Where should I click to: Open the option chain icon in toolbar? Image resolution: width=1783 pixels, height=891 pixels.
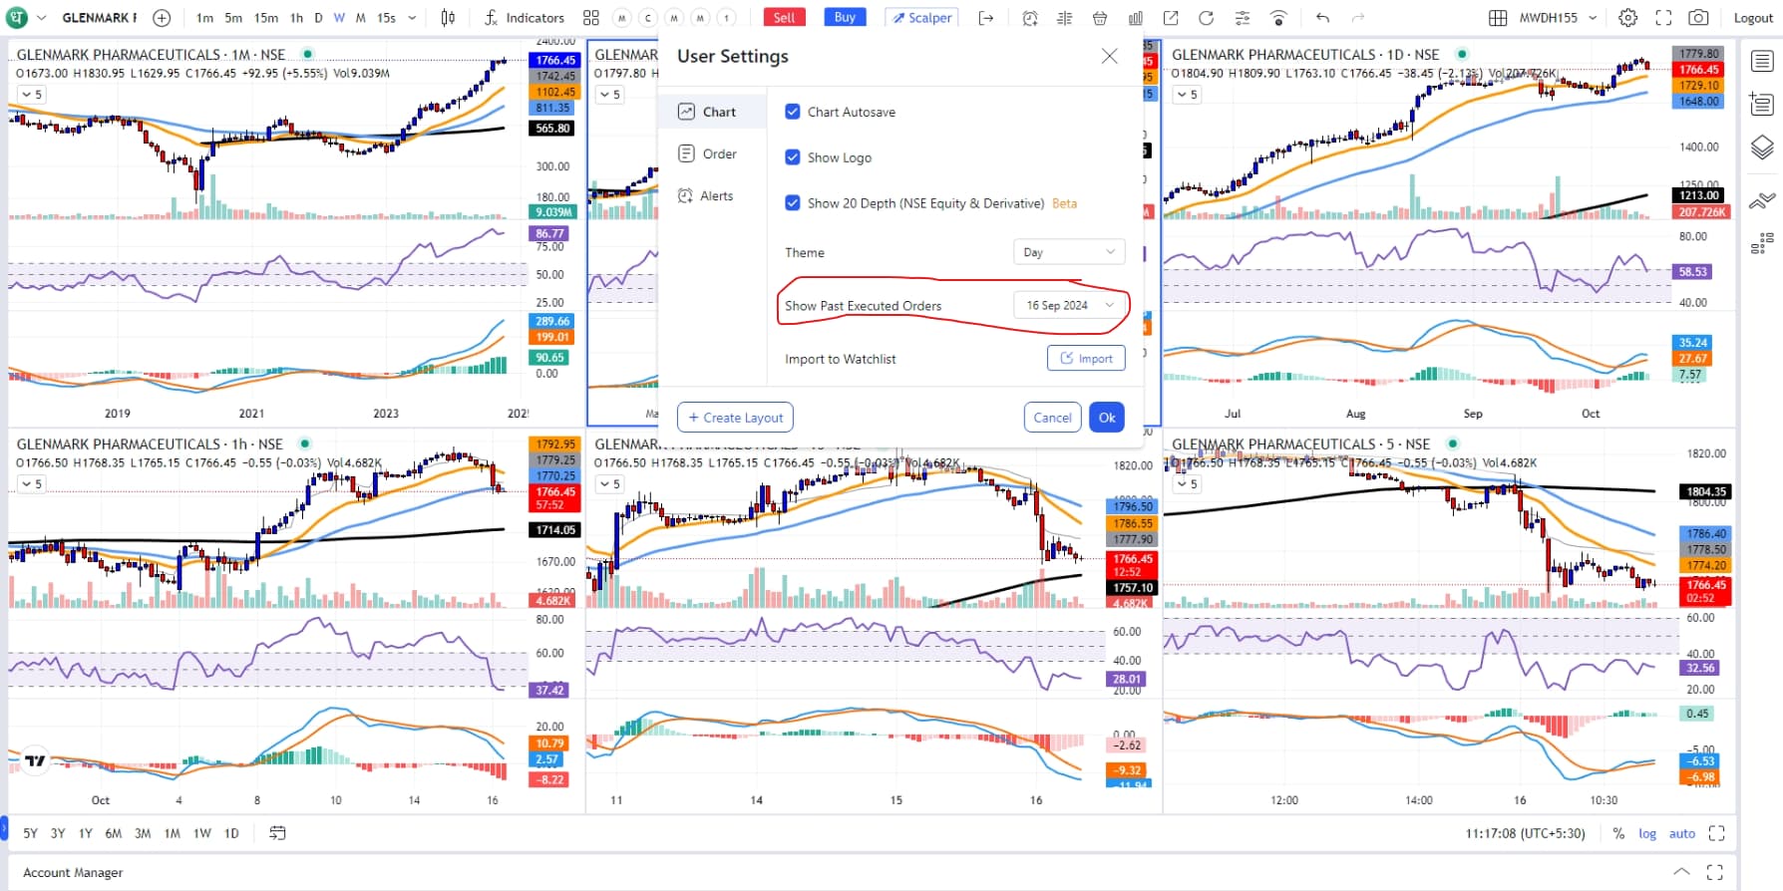(1064, 18)
